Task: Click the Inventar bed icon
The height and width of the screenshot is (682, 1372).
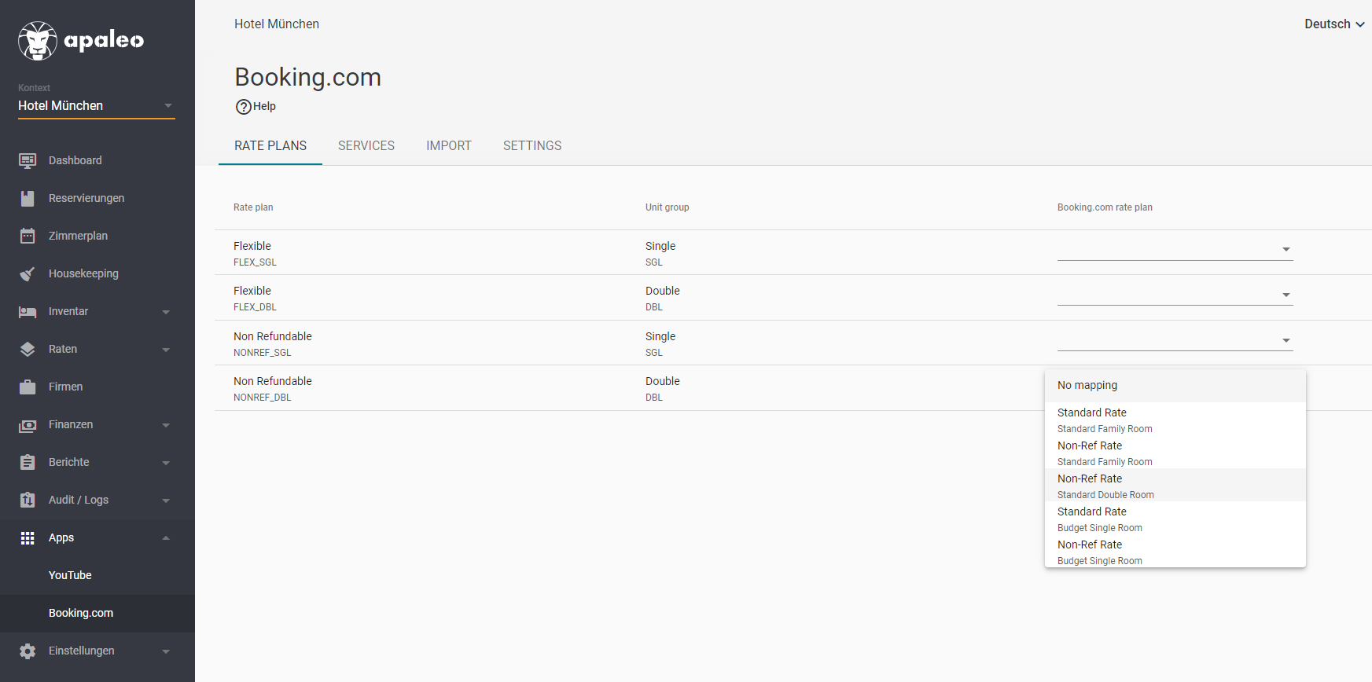Action: (28, 312)
